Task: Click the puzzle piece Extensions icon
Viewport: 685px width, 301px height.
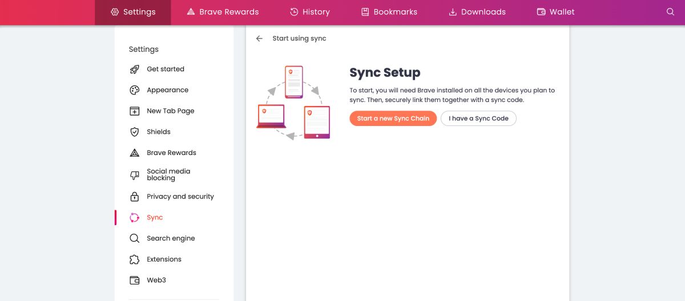Action: click(135, 259)
